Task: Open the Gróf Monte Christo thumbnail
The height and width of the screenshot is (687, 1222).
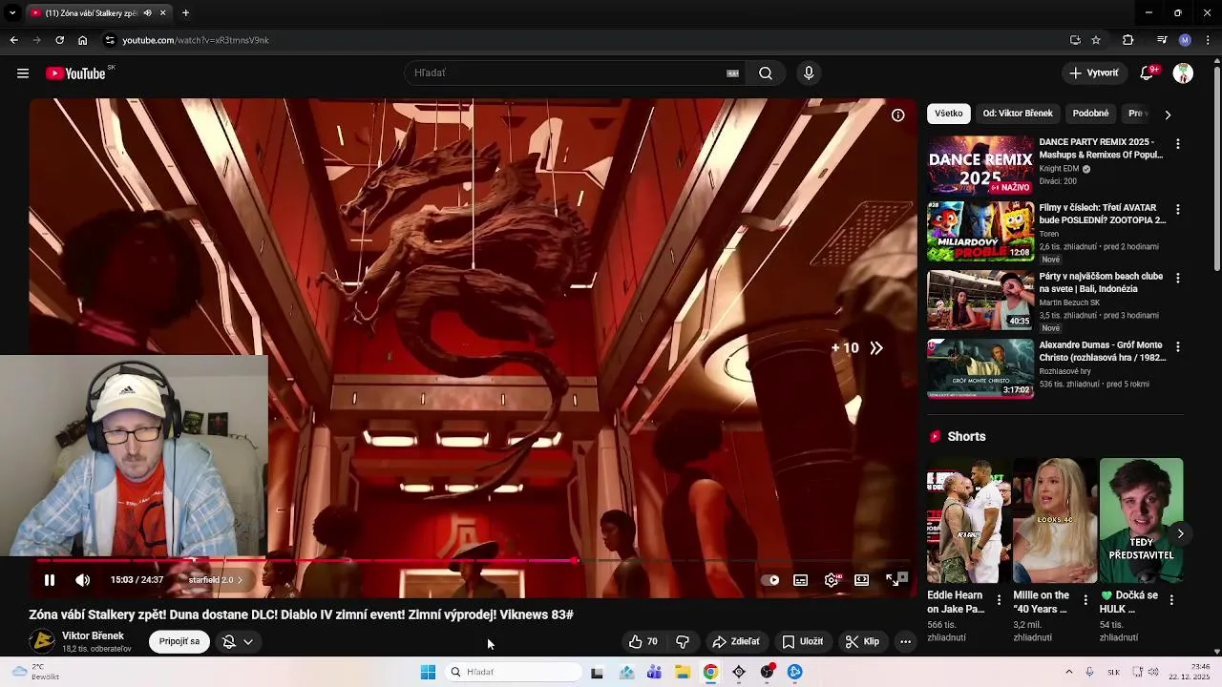Action: 980,368
